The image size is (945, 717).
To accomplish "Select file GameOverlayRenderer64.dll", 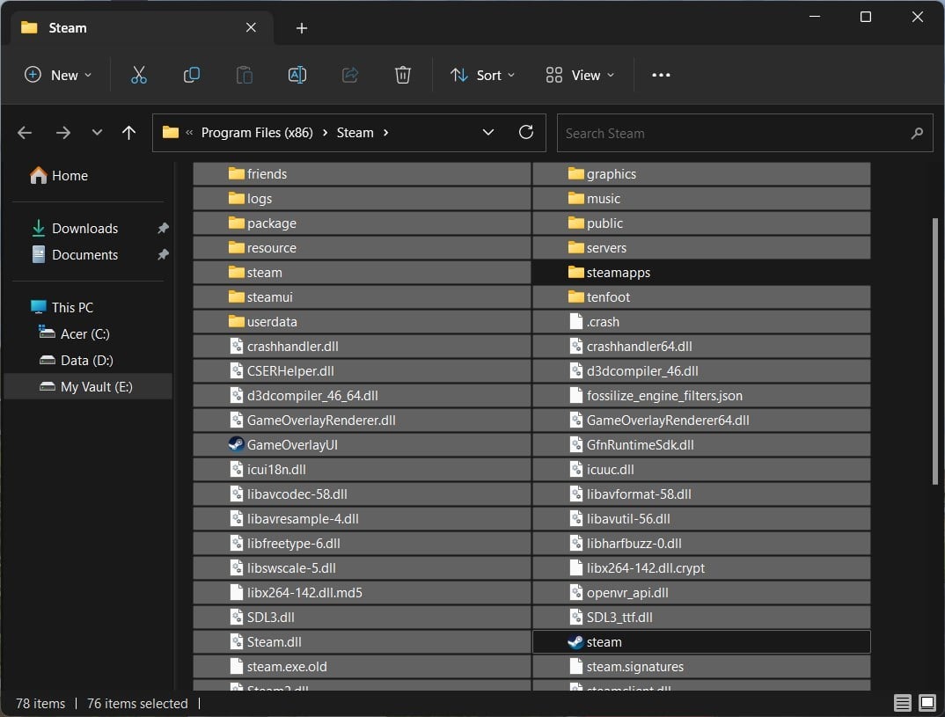I will (x=701, y=420).
